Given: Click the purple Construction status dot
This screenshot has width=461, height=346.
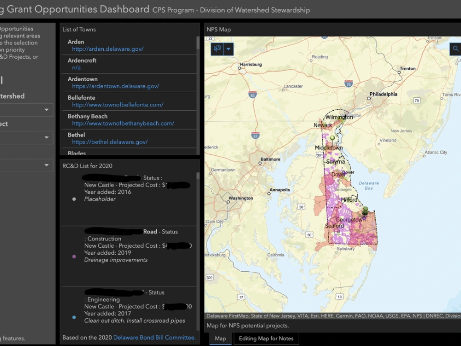Looking at the screenshot, I should click(x=74, y=257).
